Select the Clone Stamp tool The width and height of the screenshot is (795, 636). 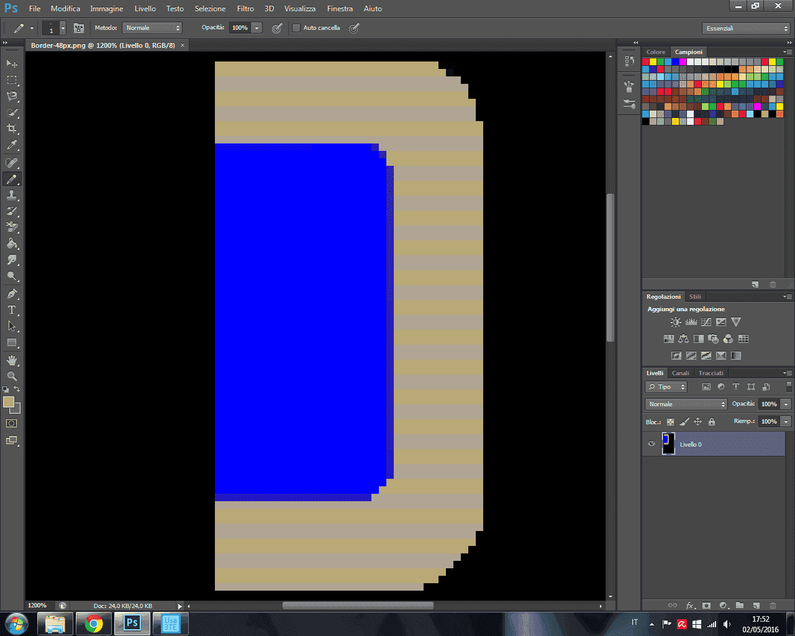pyautogui.click(x=12, y=195)
